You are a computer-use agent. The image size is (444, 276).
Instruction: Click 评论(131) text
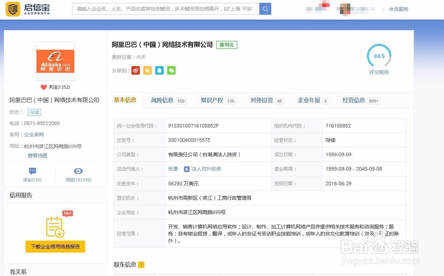[32, 180]
